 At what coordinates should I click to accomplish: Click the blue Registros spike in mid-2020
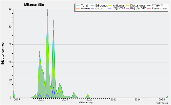point(53,87)
